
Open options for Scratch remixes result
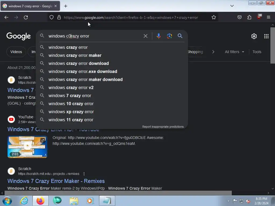point(84,174)
